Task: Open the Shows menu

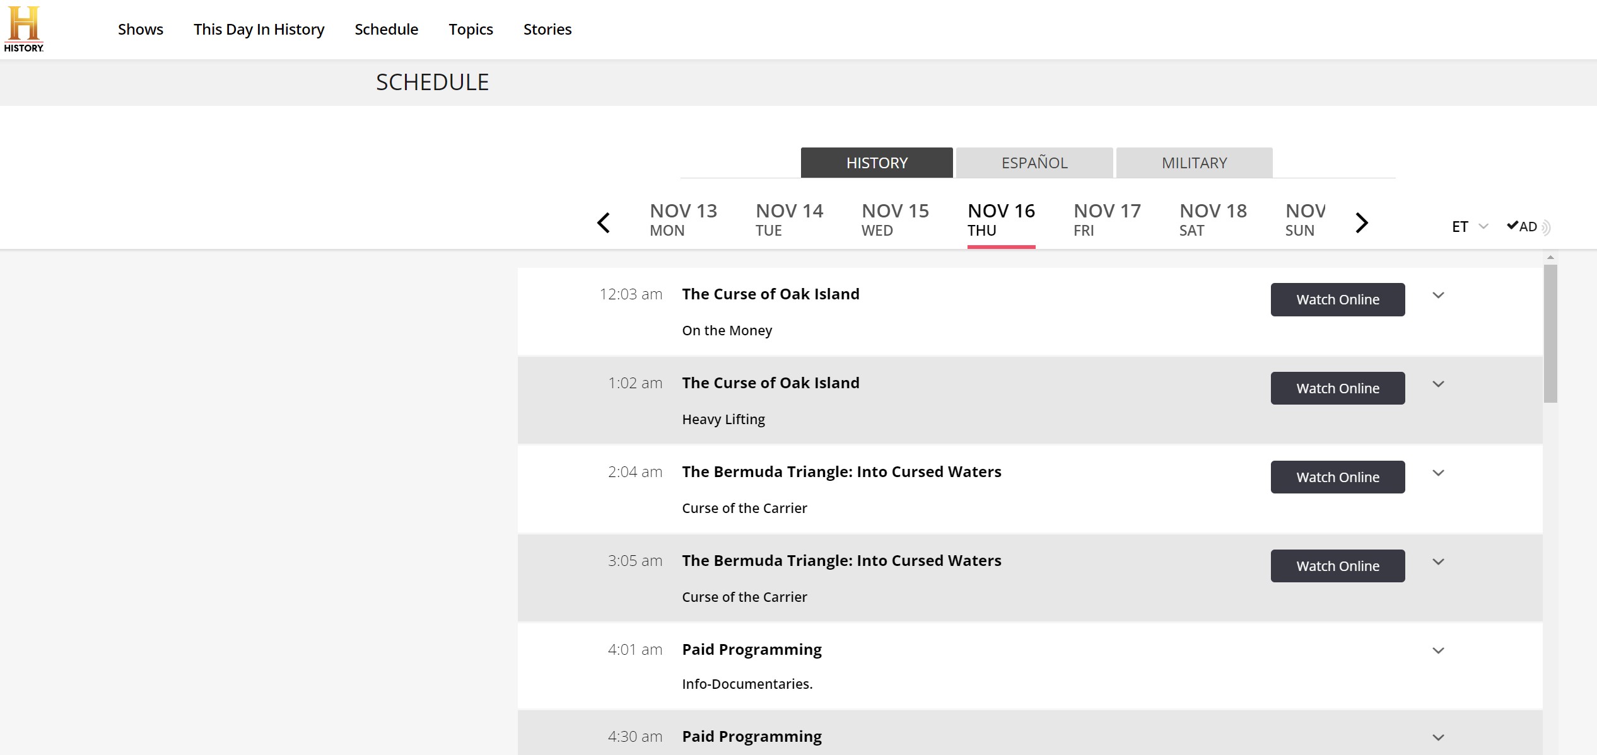Action: tap(141, 29)
